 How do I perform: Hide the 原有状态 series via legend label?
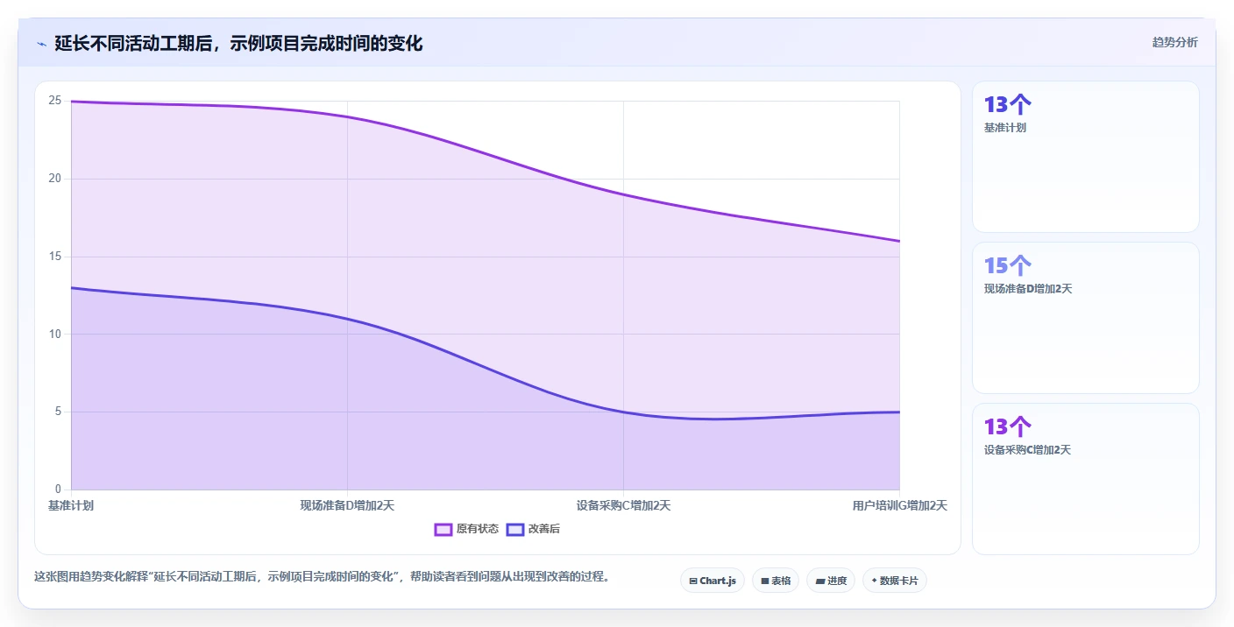click(x=477, y=529)
